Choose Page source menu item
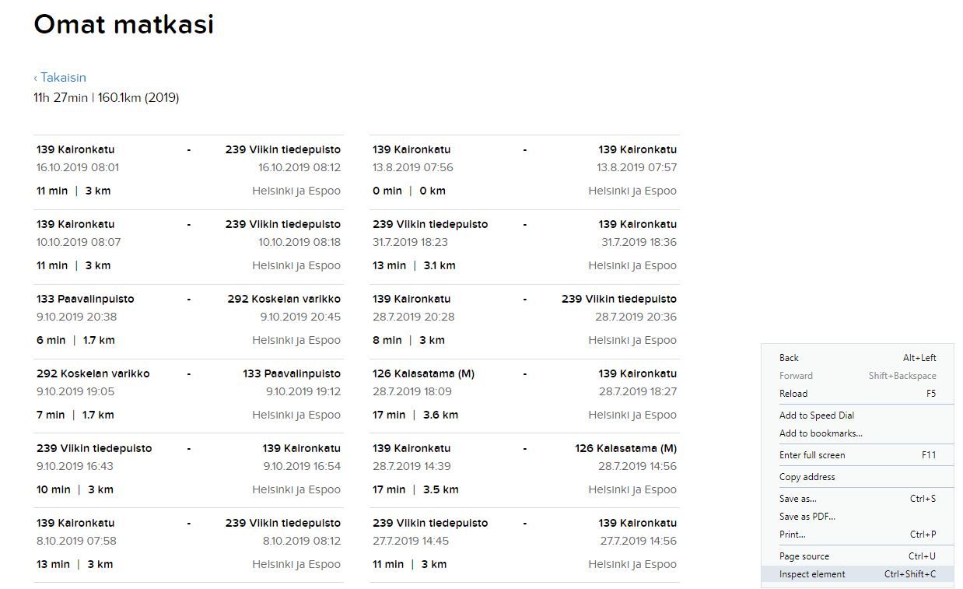The height and width of the screenshot is (589, 963). tap(857, 556)
